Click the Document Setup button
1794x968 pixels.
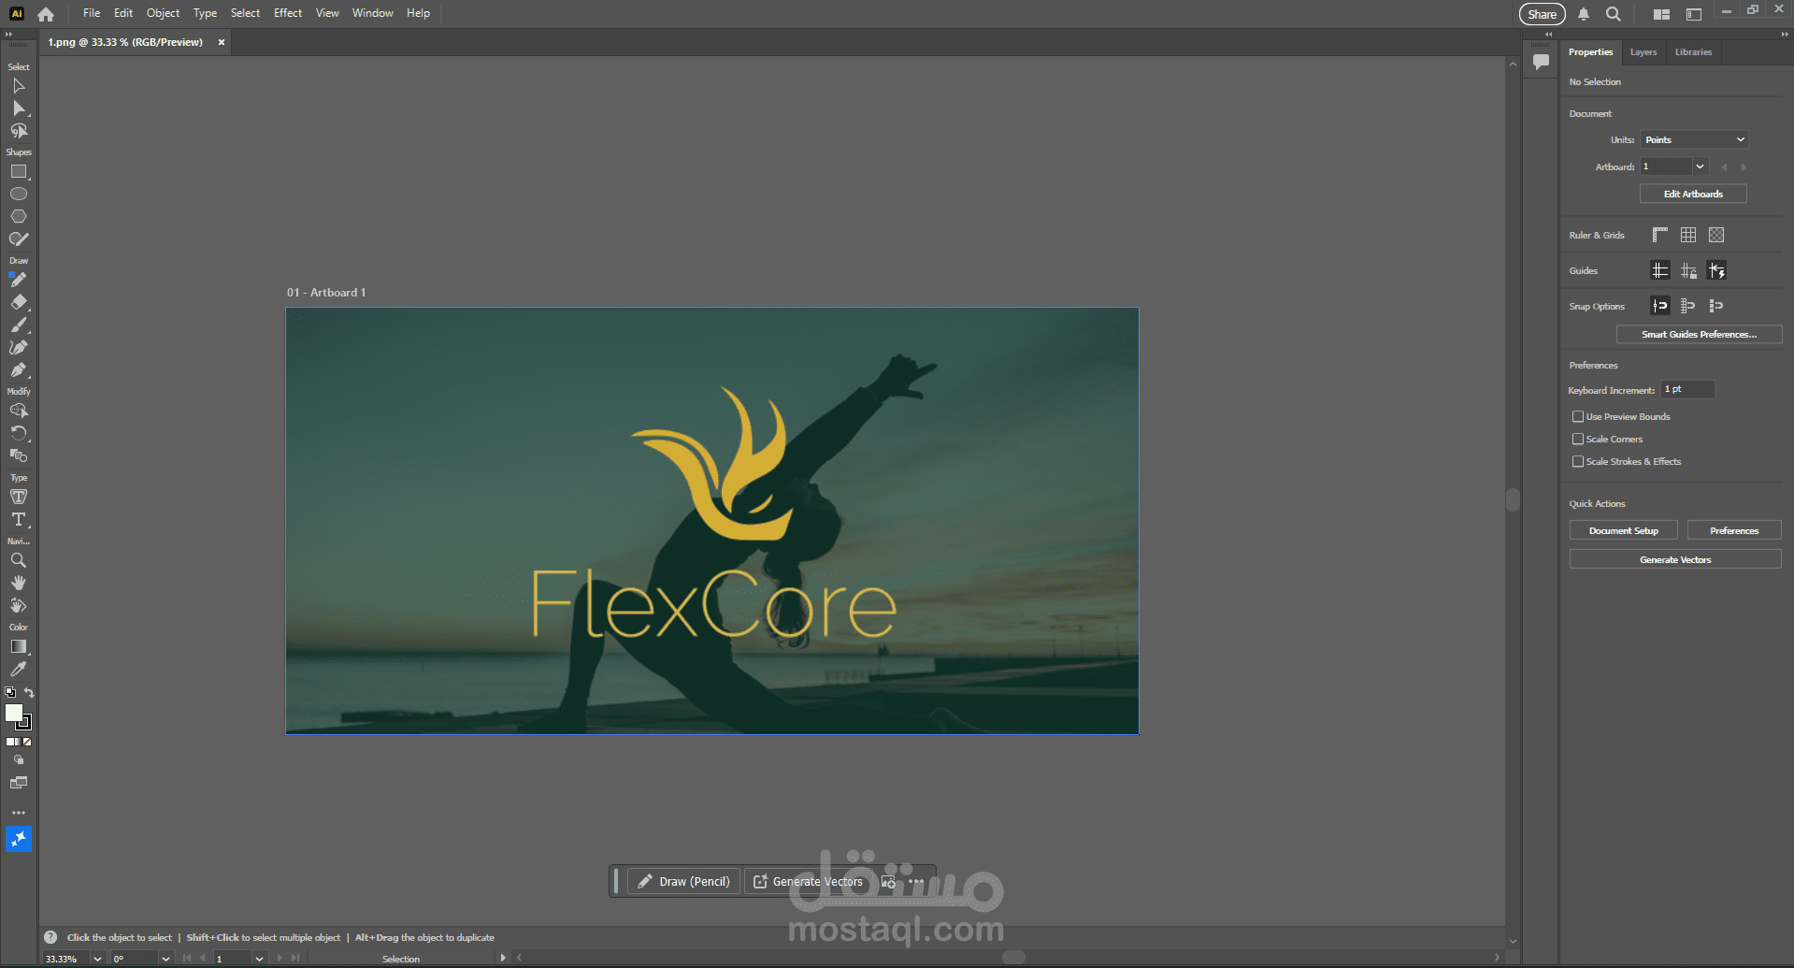pos(1624,530)
